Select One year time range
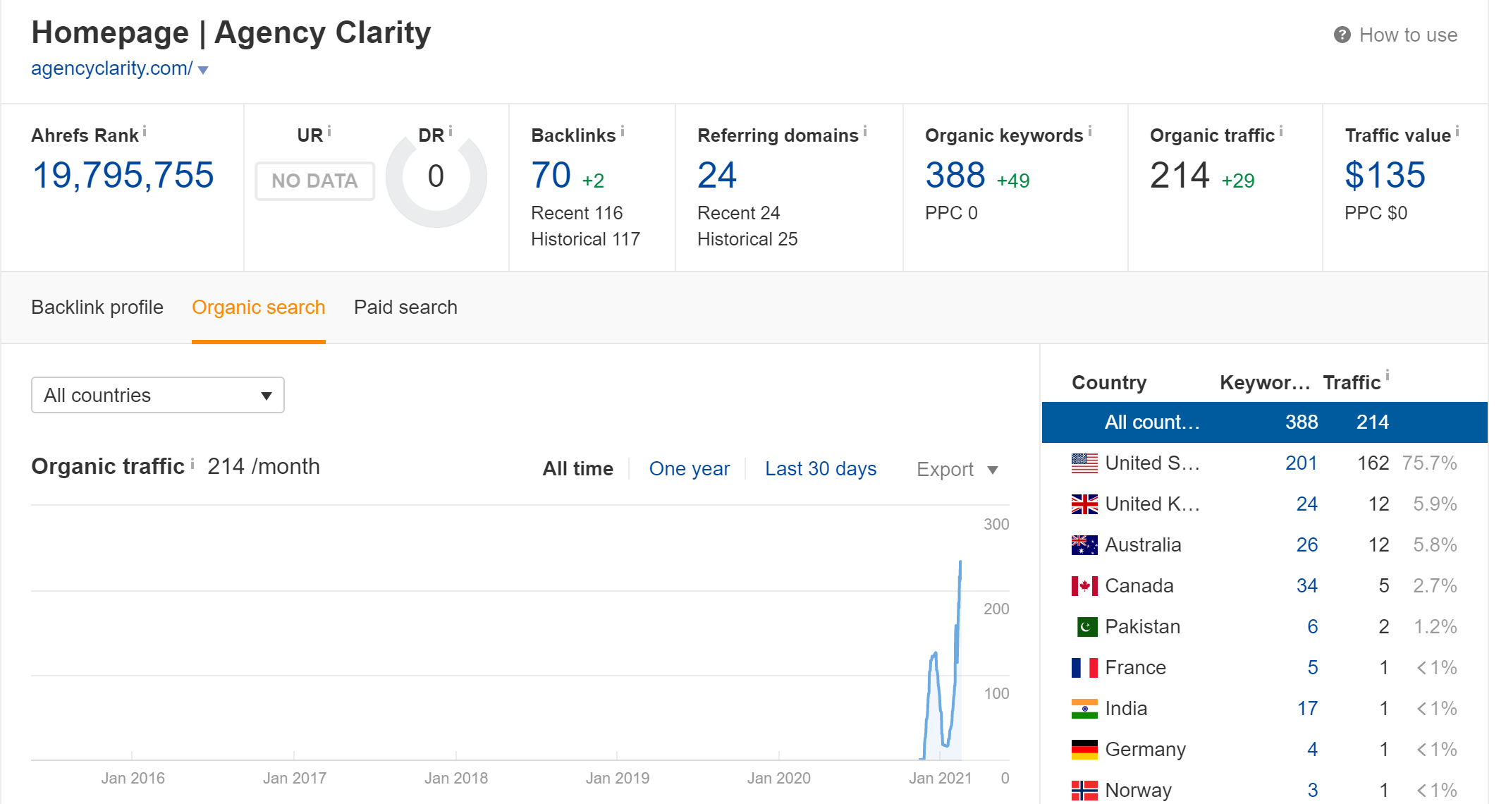The height and width of the screenshot is (804, 1506). (x=689, y=469)
